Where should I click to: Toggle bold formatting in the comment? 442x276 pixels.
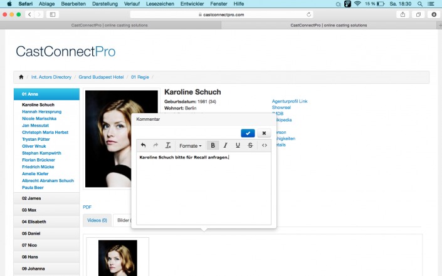213,145
